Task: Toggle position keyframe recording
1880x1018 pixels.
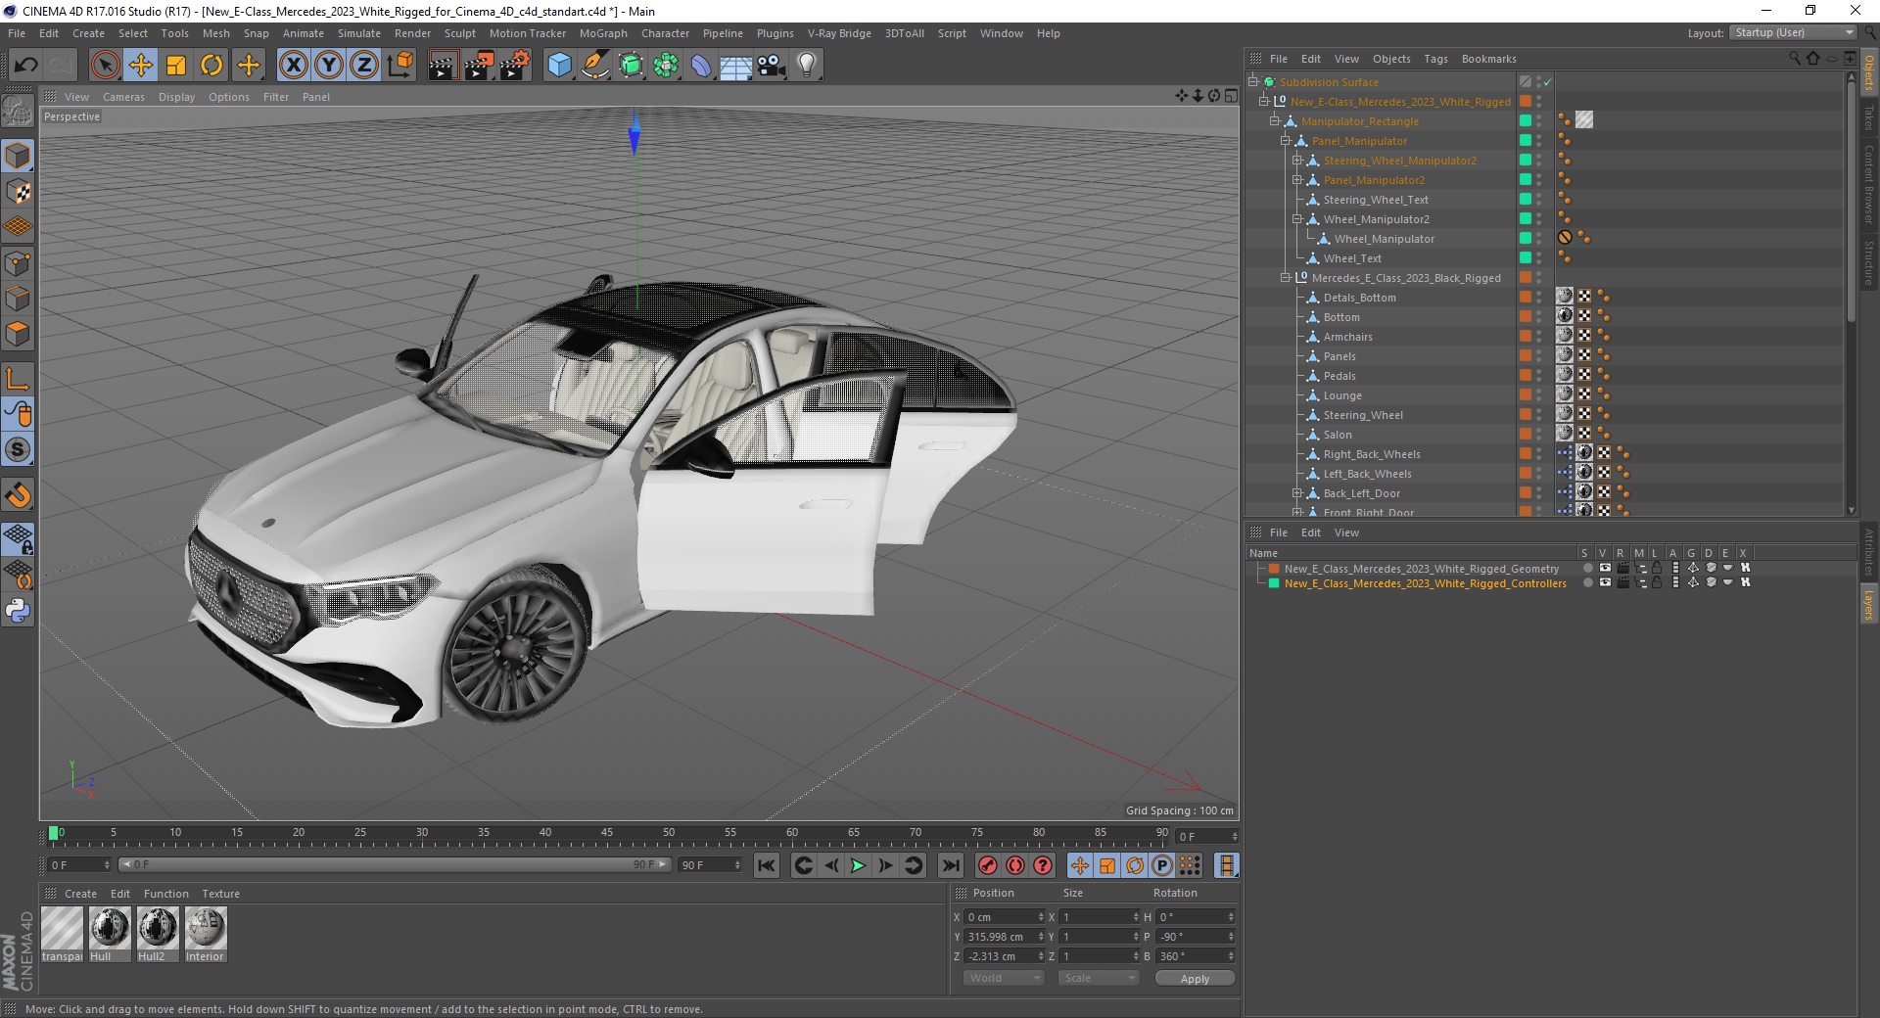Action: [x=1079, y=865]
